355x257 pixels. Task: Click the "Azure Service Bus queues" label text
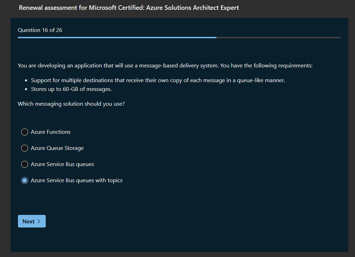coord(62,164)
